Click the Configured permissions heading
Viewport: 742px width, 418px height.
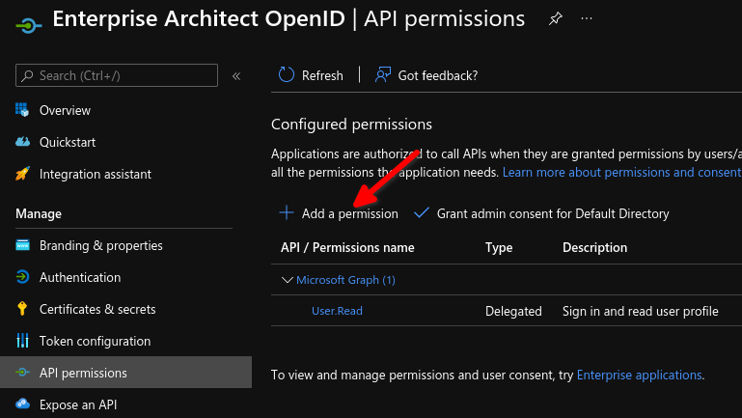[351, 124]
